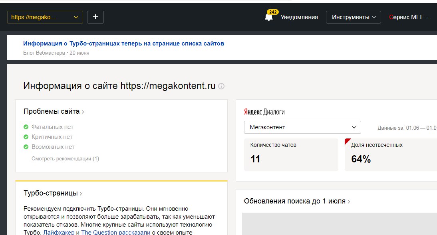Click the Данные за date range text

(x=407, y=128)
